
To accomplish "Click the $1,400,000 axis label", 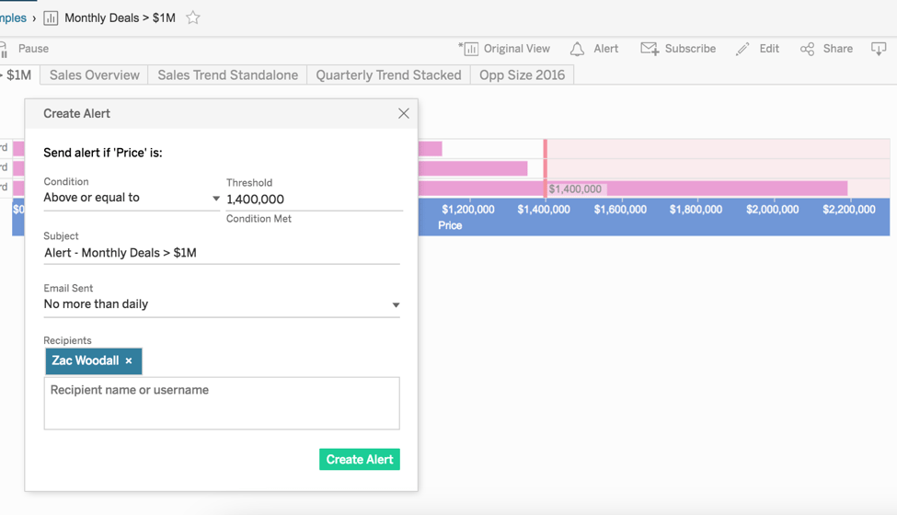I will point(544,209).
